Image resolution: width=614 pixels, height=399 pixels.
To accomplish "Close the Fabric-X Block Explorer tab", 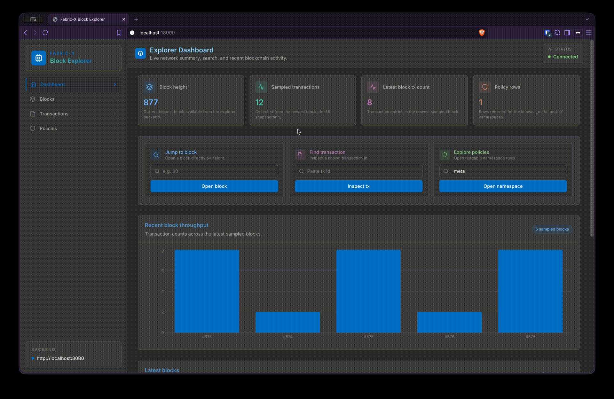I will [x=124, y=19].
